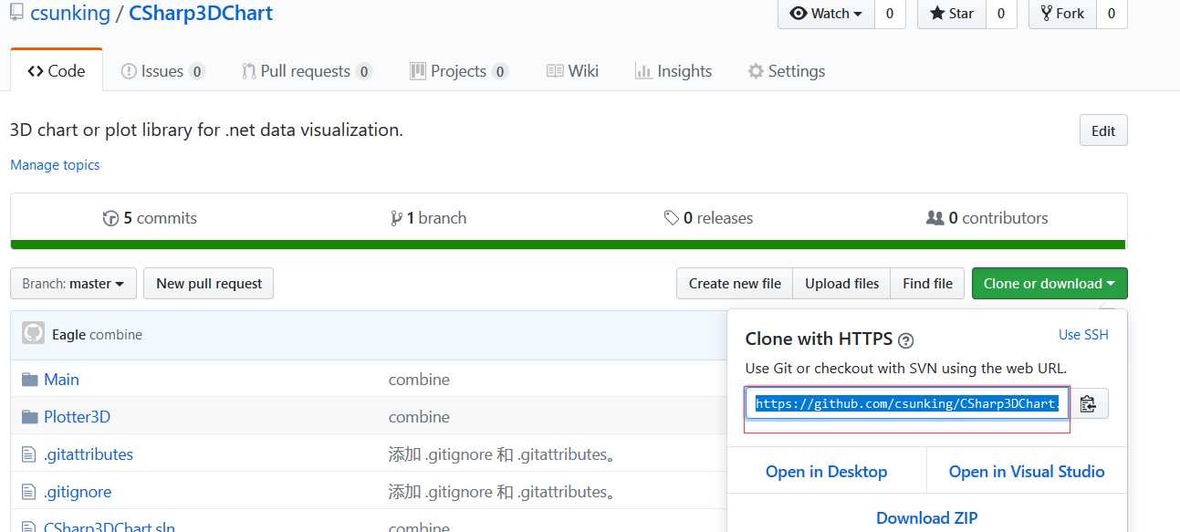Open Pull requests tab
Viewport: 1180px width, 532px height.
307,71
